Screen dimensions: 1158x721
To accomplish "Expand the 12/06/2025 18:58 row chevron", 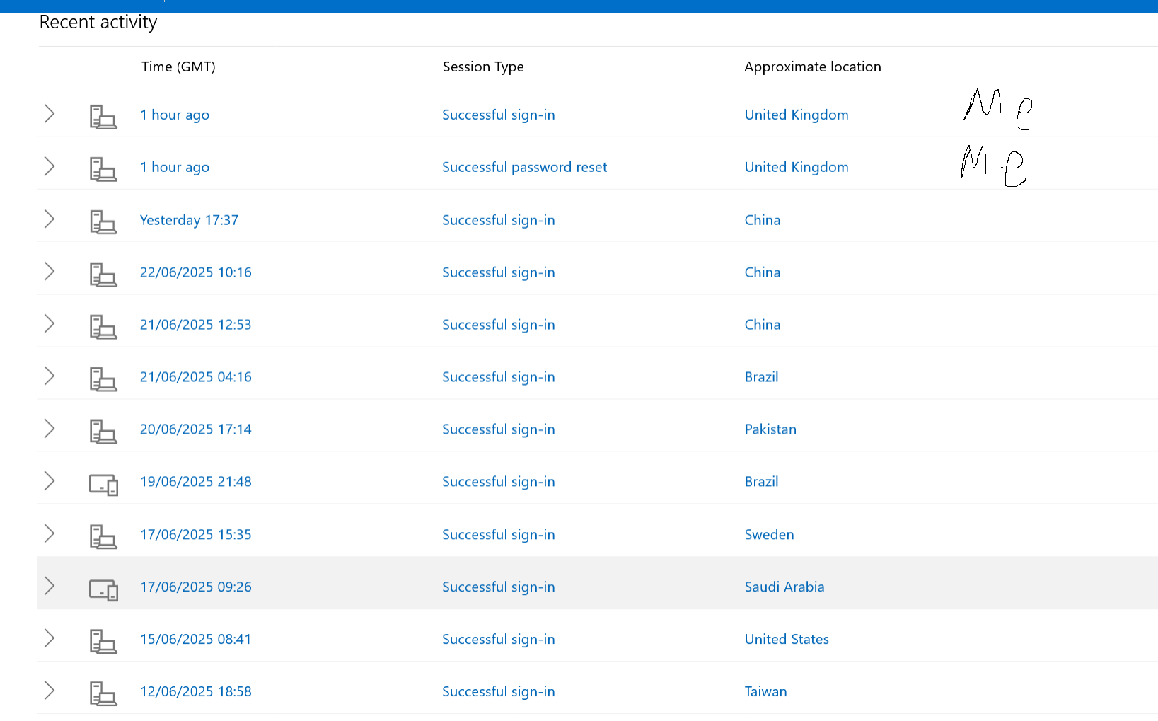I will 50,691.
